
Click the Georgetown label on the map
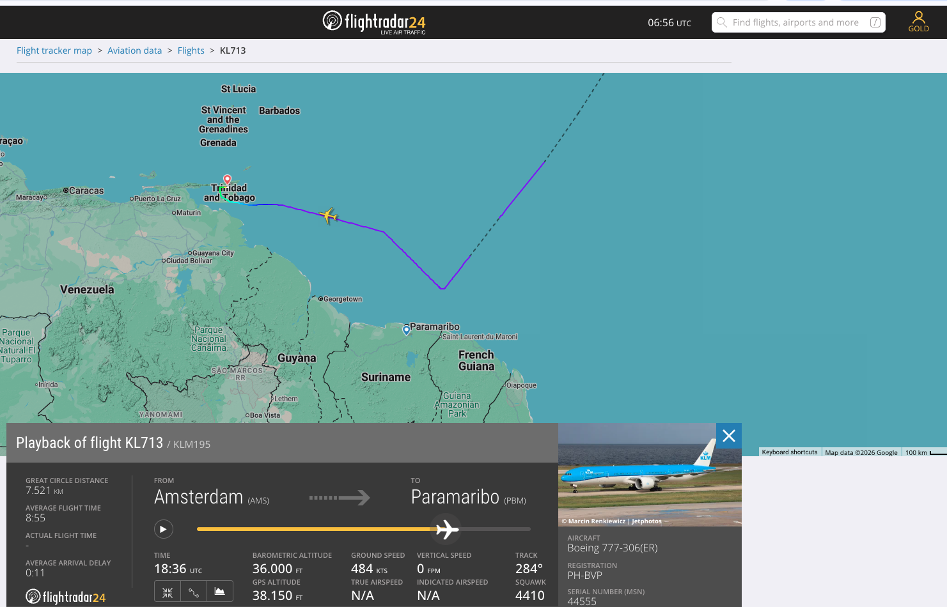click(x=343, y=299)
